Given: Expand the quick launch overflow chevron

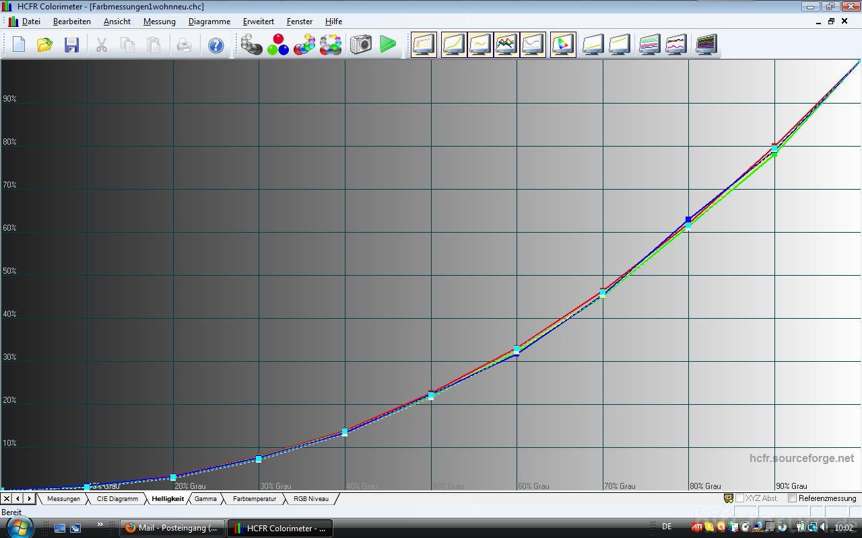Looking at the screenshot, I should 100,525.
